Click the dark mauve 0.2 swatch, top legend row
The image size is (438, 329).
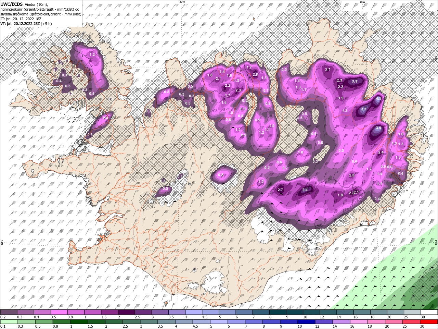pyautogui.click(x=9, y=312)
